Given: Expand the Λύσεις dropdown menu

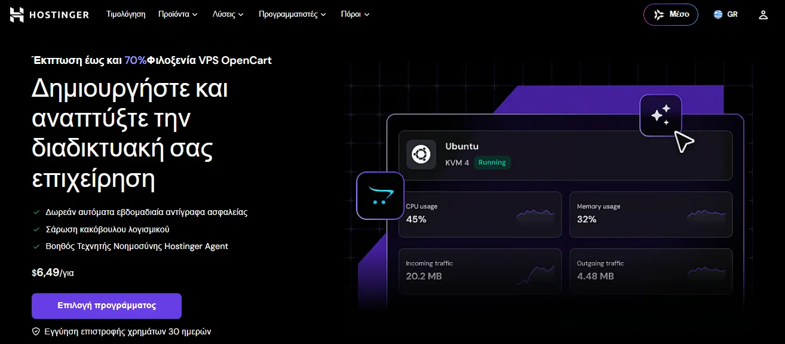Looking at the screenshot, I should (228, 14).
